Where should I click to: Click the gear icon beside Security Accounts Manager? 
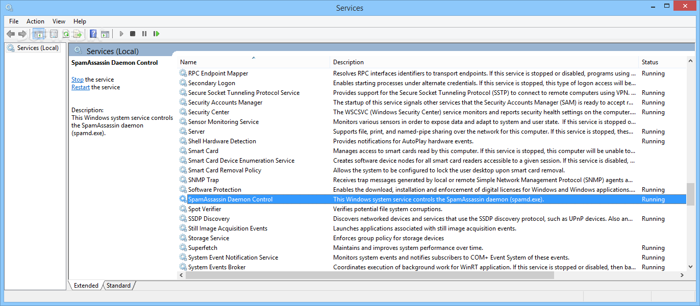point(183,103)
